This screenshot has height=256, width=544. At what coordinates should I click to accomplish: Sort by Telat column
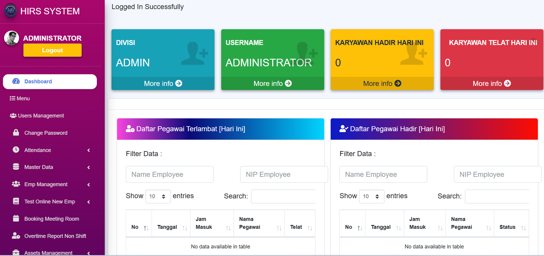(300, 223)
